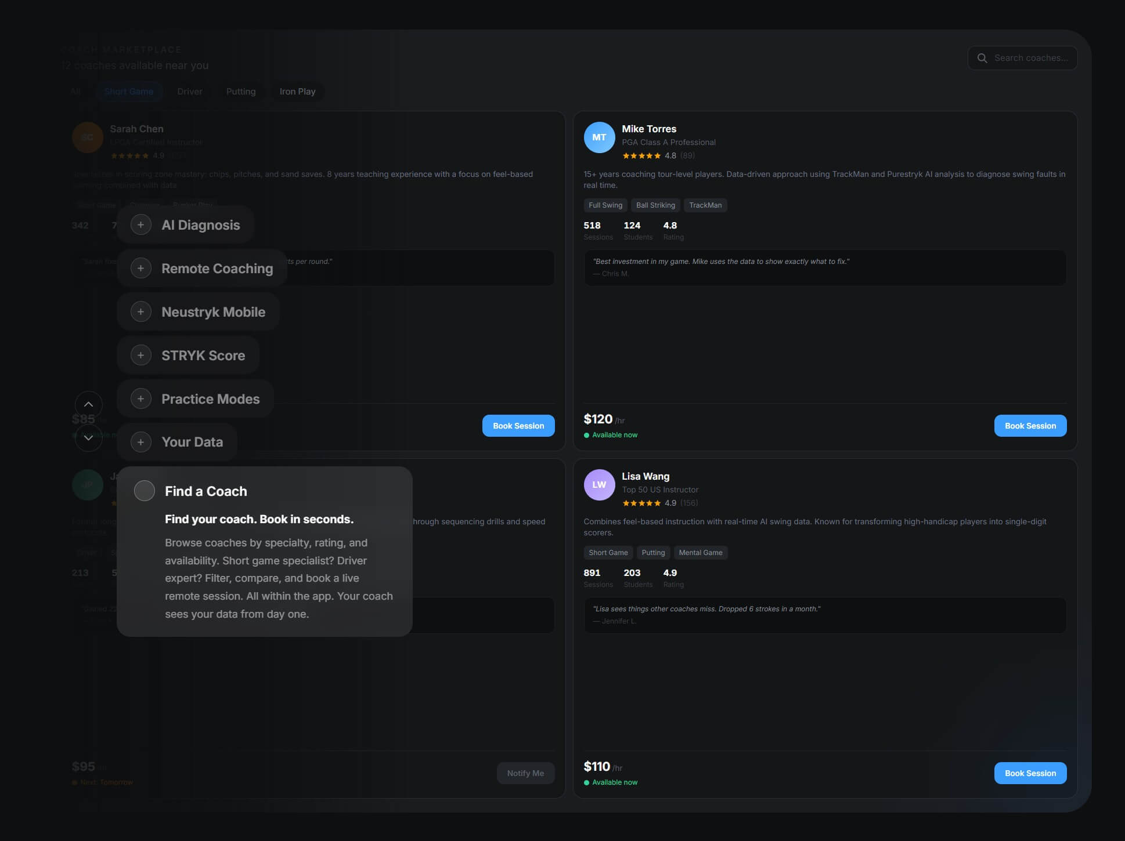Collapse Find a Coach circle toggle
This screenshot has height=841, width=1125.
145,491
